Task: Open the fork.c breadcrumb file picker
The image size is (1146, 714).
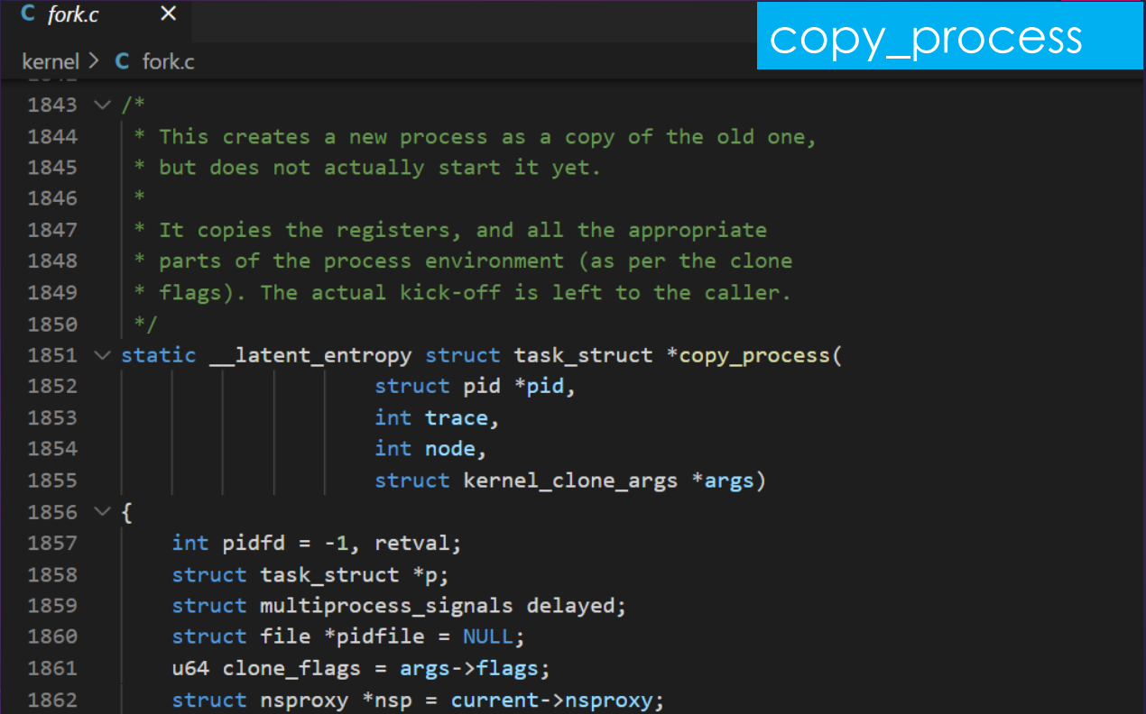Action: pyautogui.click(x=168, y=61)
